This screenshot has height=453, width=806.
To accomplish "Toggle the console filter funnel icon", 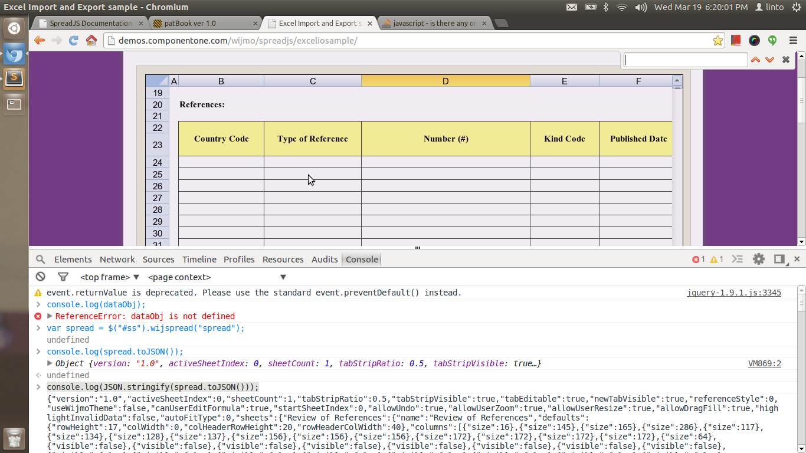I will pos(63,277).
